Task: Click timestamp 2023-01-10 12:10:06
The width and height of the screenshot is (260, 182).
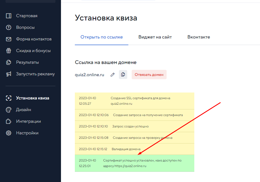Action: (x=94, y=115)
